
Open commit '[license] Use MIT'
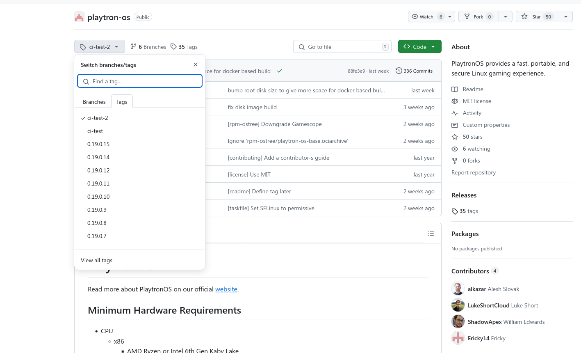(x=249, y=174)
